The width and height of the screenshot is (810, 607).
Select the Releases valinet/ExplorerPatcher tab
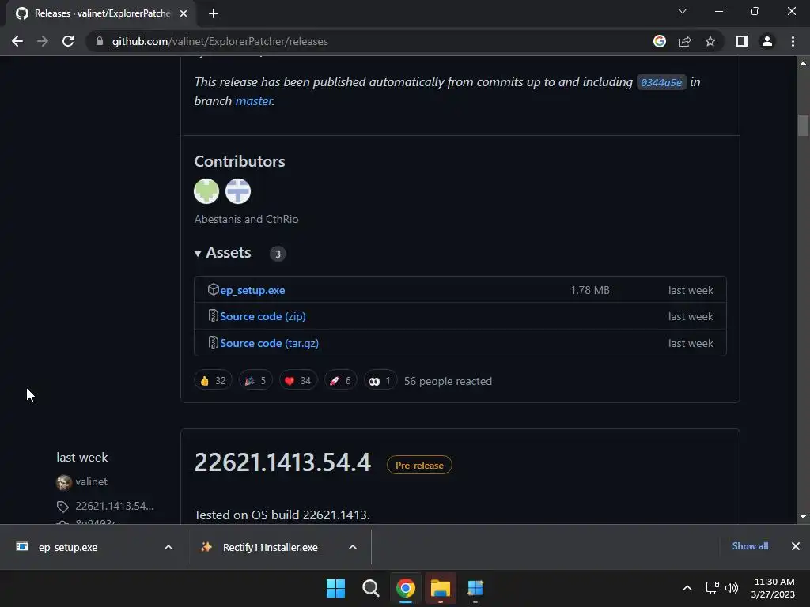[103, 13]
